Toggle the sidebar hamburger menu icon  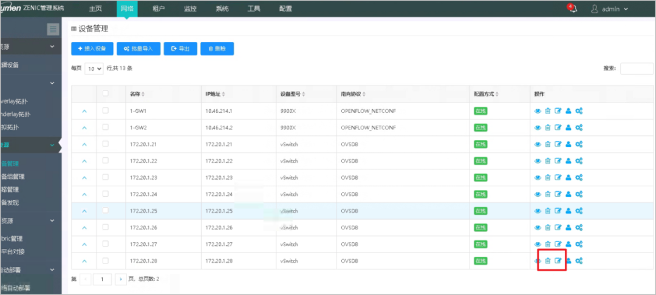pyautogui.click(x=53, y=29)
